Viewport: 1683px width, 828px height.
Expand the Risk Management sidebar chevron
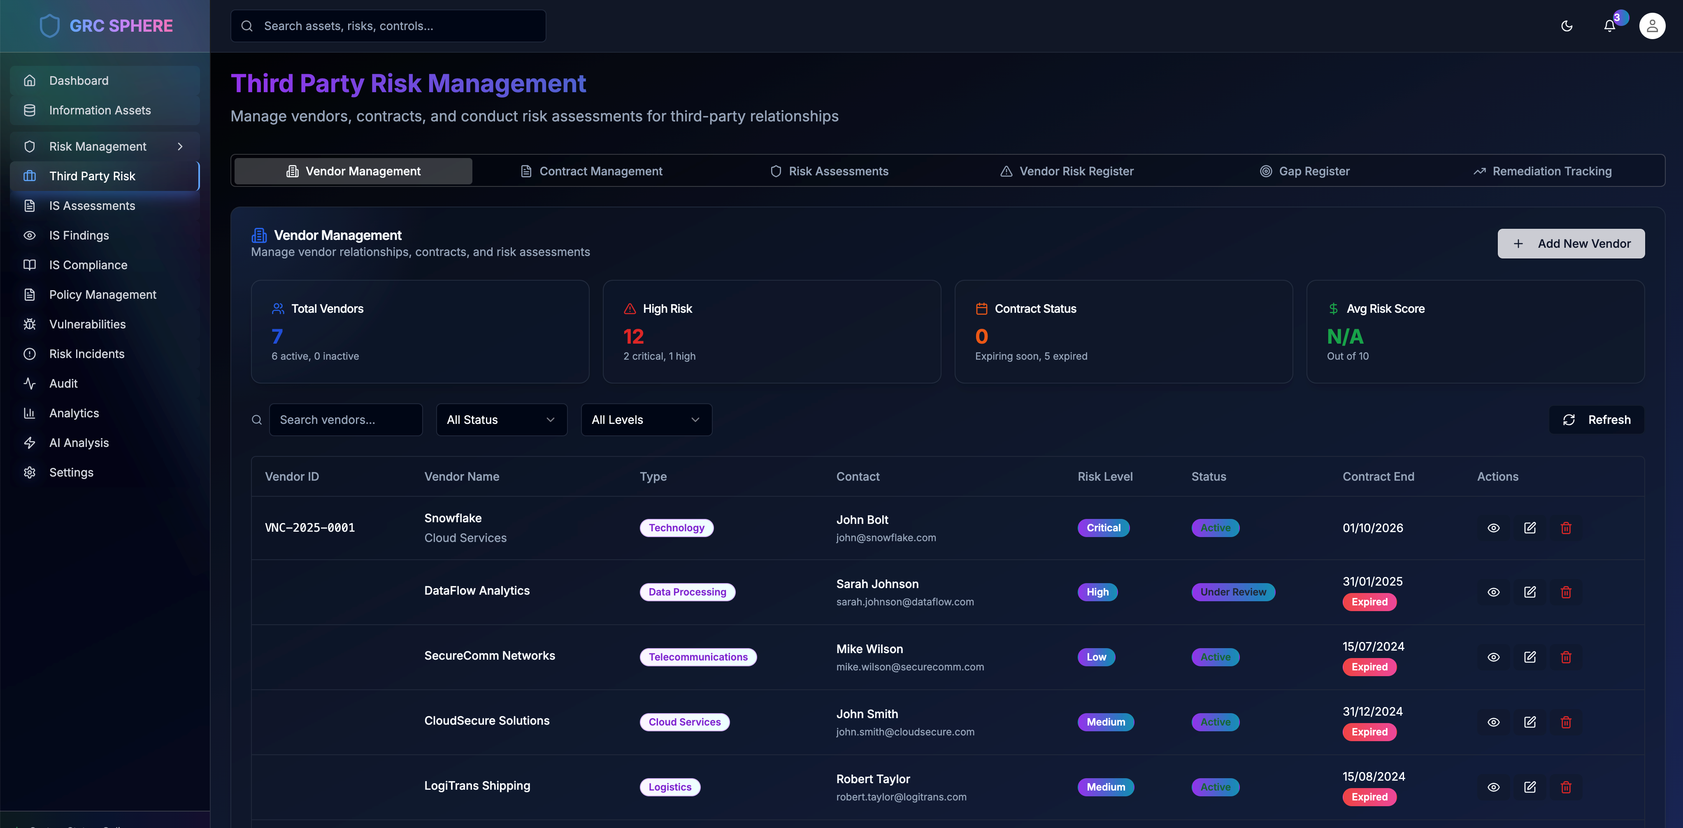pos(180,147)
